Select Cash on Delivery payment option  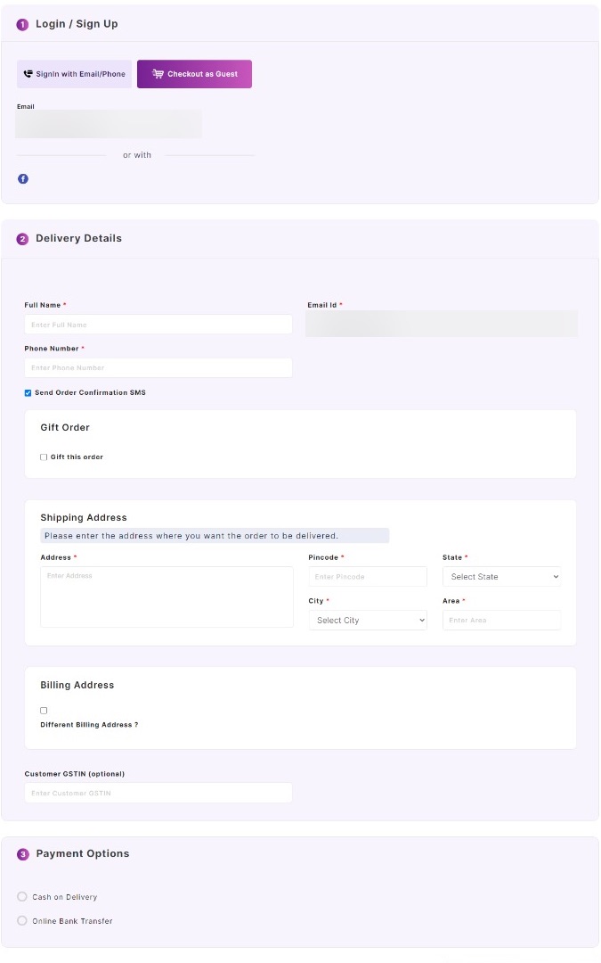pos(22,897)
